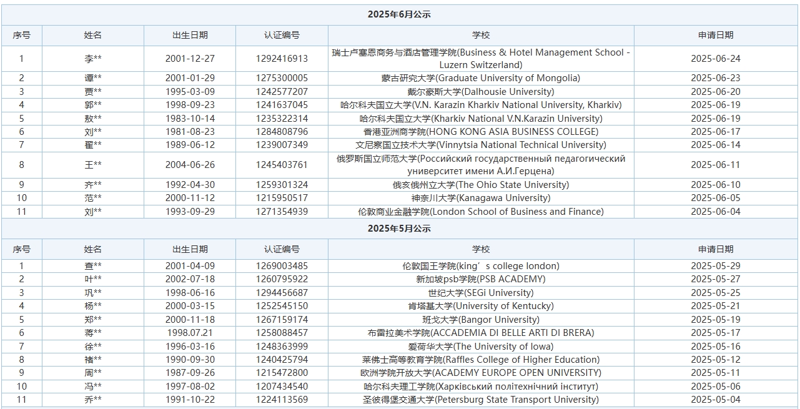Click certification number 1215950517

pyautogui.click(x=282, y=198)
